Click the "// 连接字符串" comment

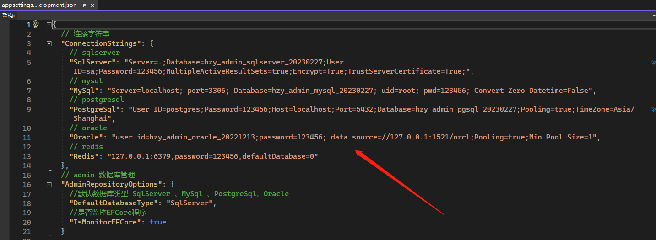click(x=85, y=34)
